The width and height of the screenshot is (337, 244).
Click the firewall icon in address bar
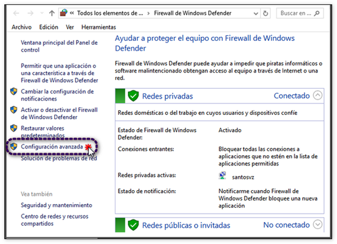pos(64,13)
